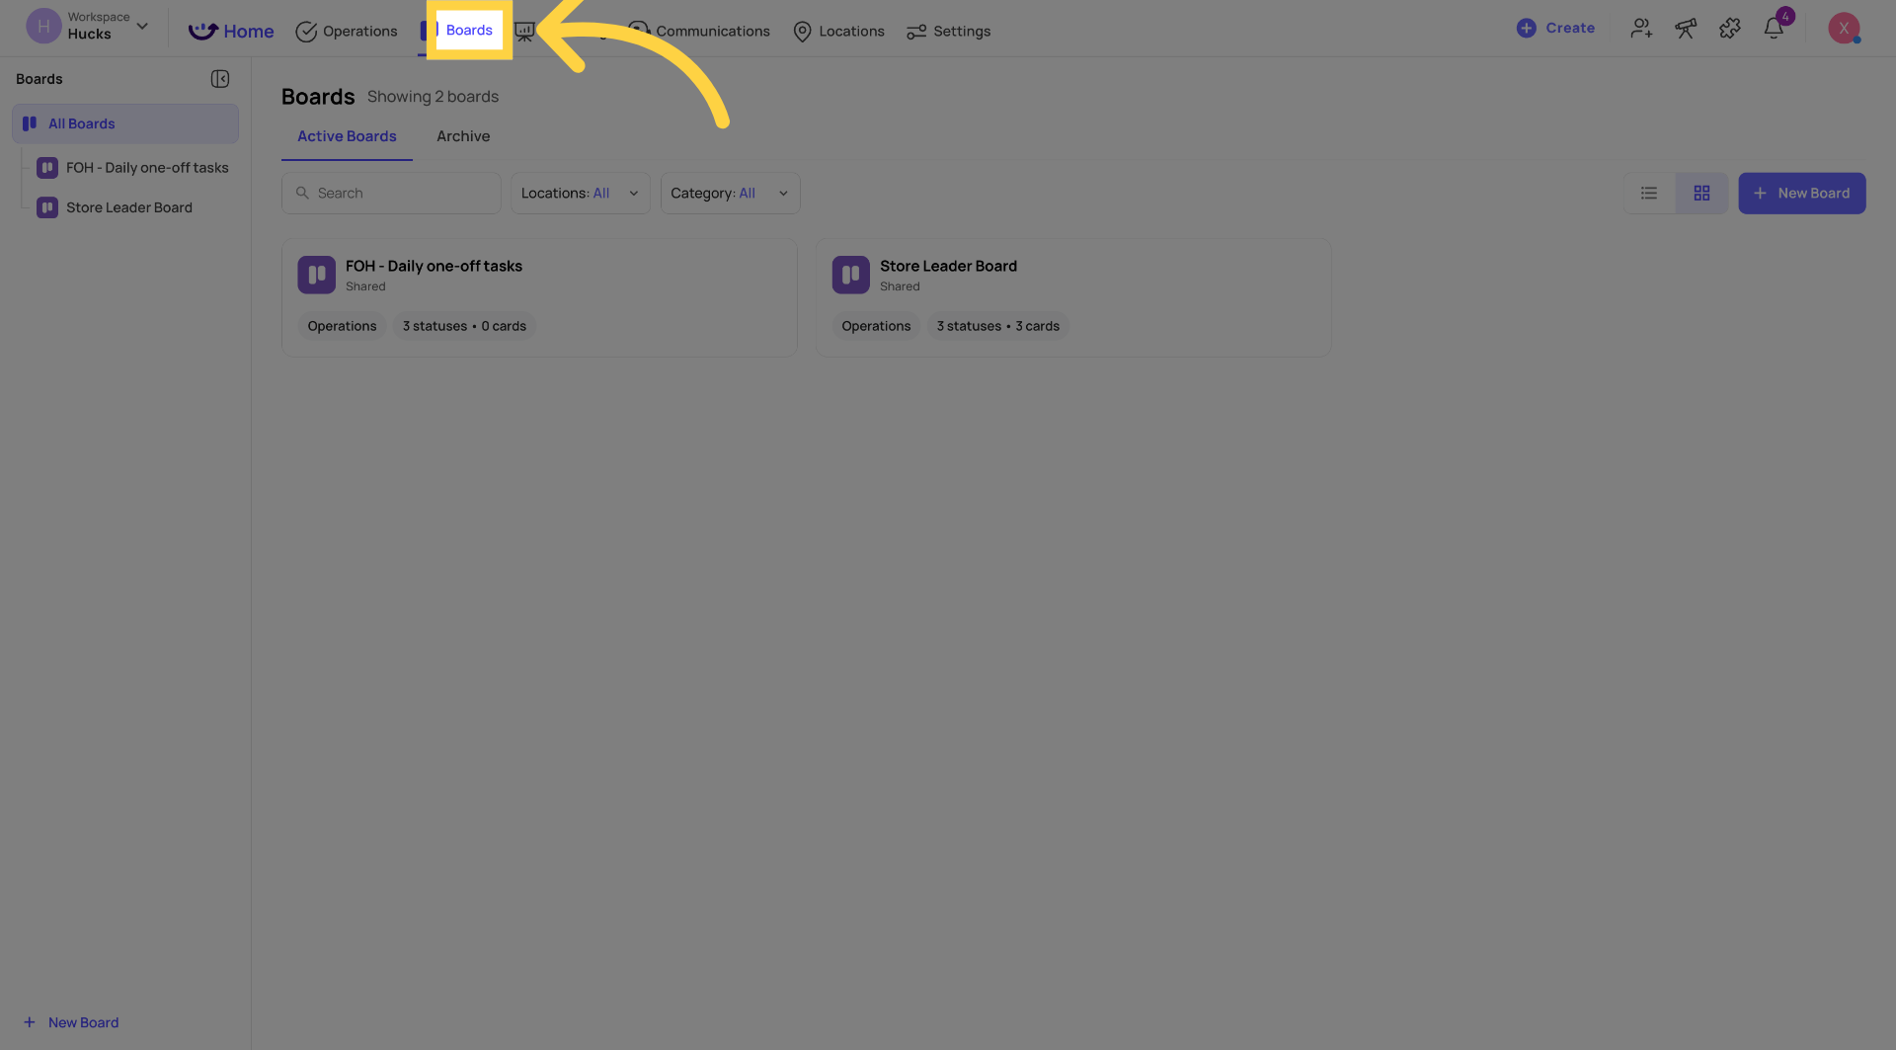Click the Create button in the header
This screenshot has width=1896, height=1050.
click(x=1555, y=28)
